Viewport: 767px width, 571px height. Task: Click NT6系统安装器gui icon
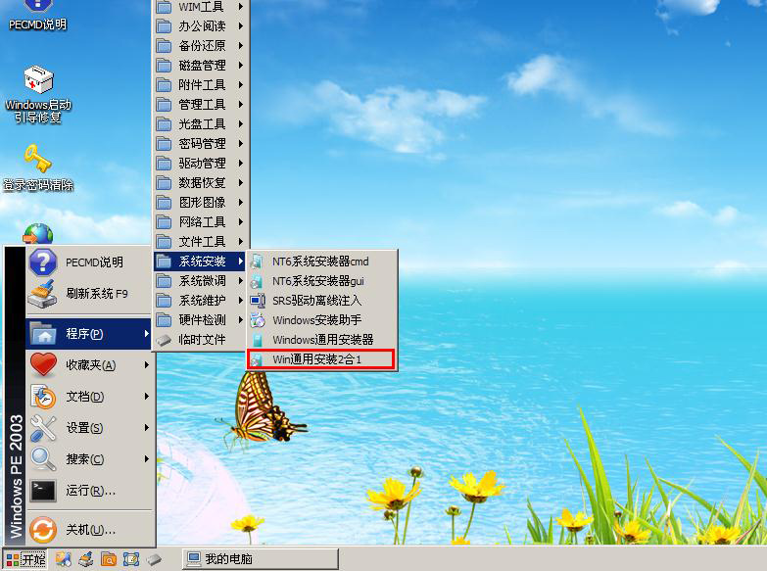point(258,281)
